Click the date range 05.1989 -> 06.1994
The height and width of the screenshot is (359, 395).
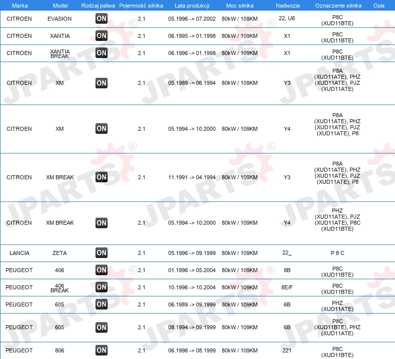[192, 83]
